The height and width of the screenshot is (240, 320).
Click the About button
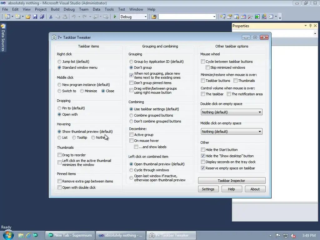click(255, 189)
